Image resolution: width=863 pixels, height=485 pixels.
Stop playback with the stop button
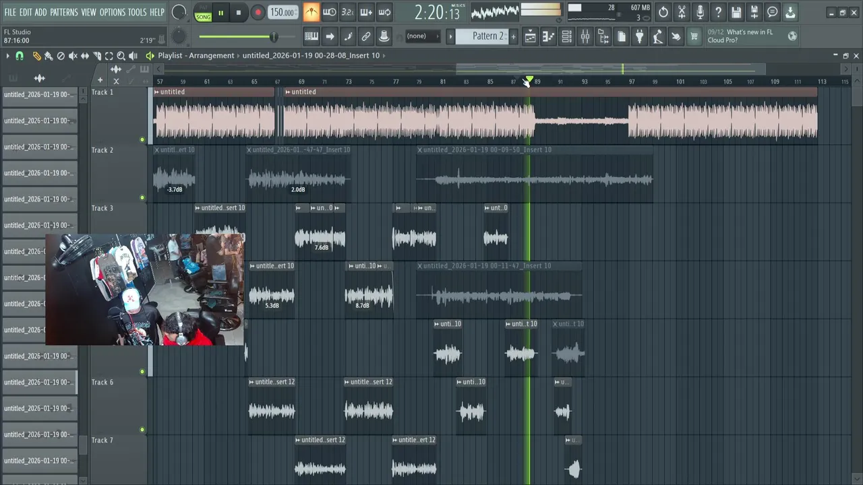coord(239,13)
